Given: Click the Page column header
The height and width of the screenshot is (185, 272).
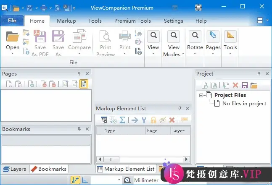Looking at the screenshot, I should point(158,130).
